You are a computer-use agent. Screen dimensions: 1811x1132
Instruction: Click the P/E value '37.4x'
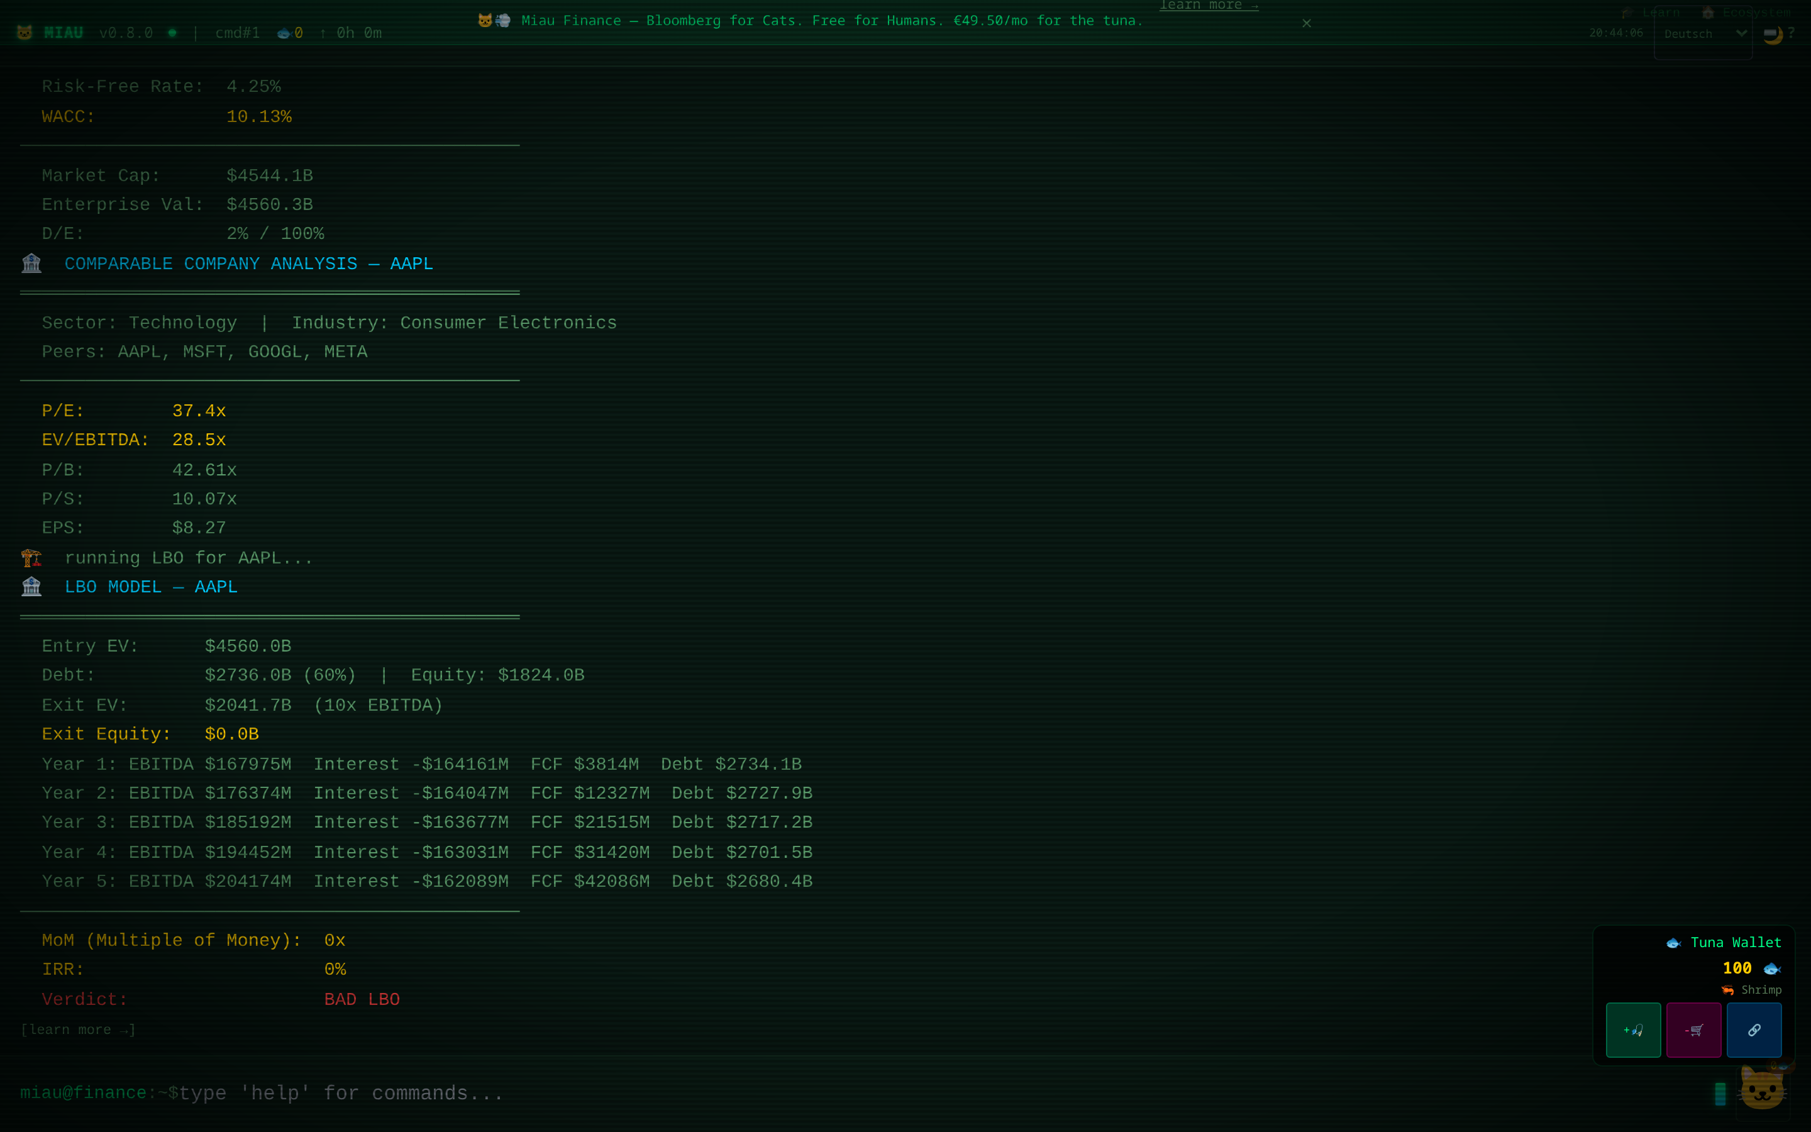pyautogui.click(x=199, y=411)
